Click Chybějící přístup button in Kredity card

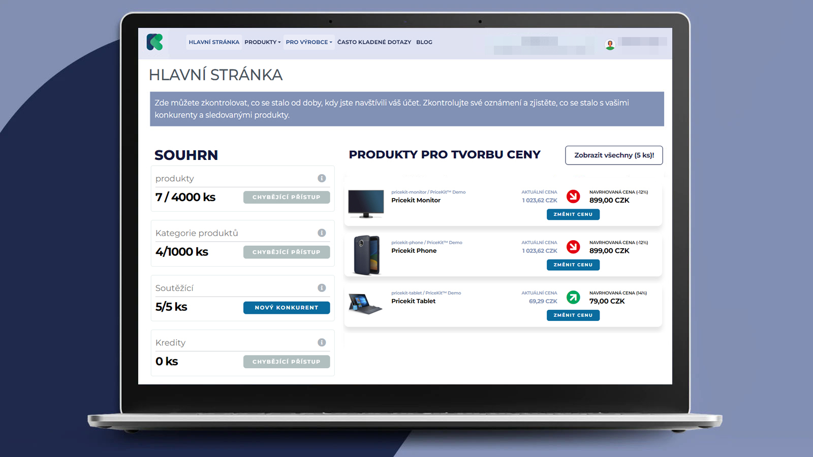287,362
